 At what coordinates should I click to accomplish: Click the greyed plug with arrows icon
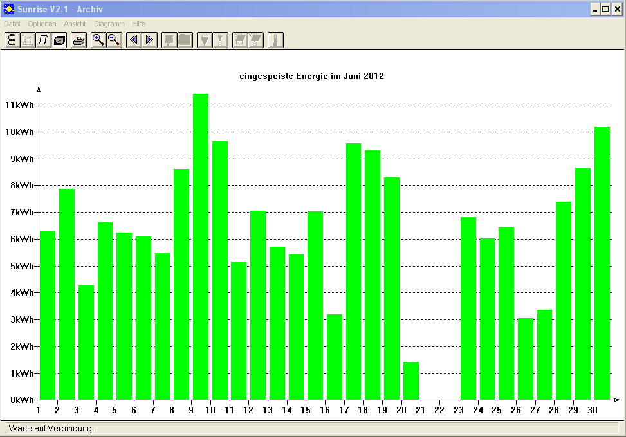pos(221,40)
